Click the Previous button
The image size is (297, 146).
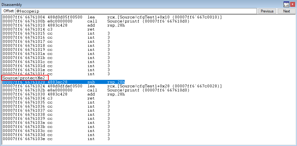click(x=267, y=11)
